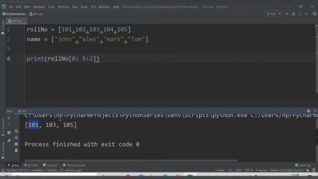Toggle Soft-Wrap in the Run console
The width and height of the screenshot is (318, 179).
[16, 131]
